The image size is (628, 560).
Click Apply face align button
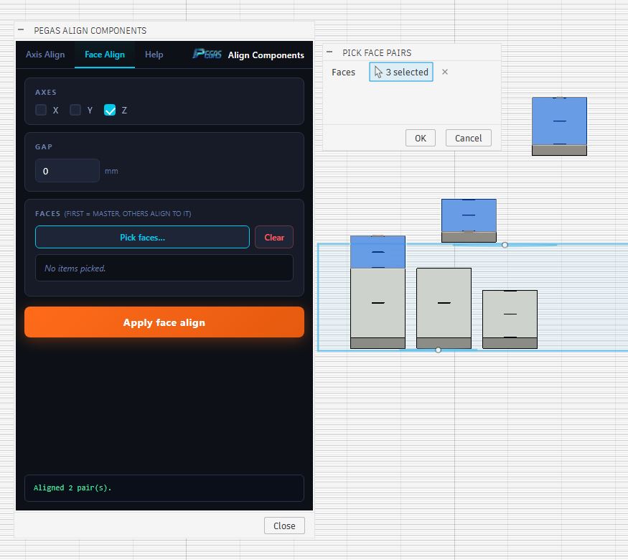(x=164, y=322)
